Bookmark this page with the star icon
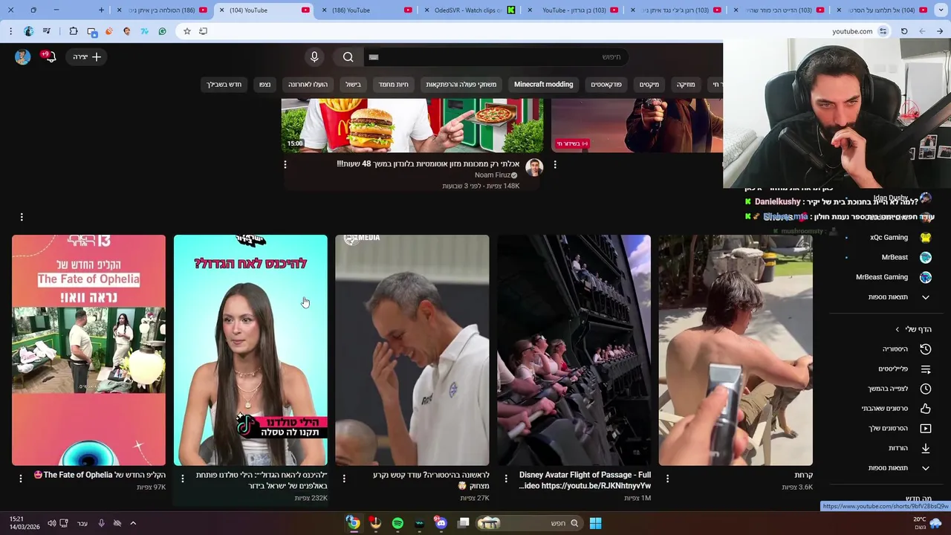The image size is (951, 535). pyautogui.click(x=186, y=31)
